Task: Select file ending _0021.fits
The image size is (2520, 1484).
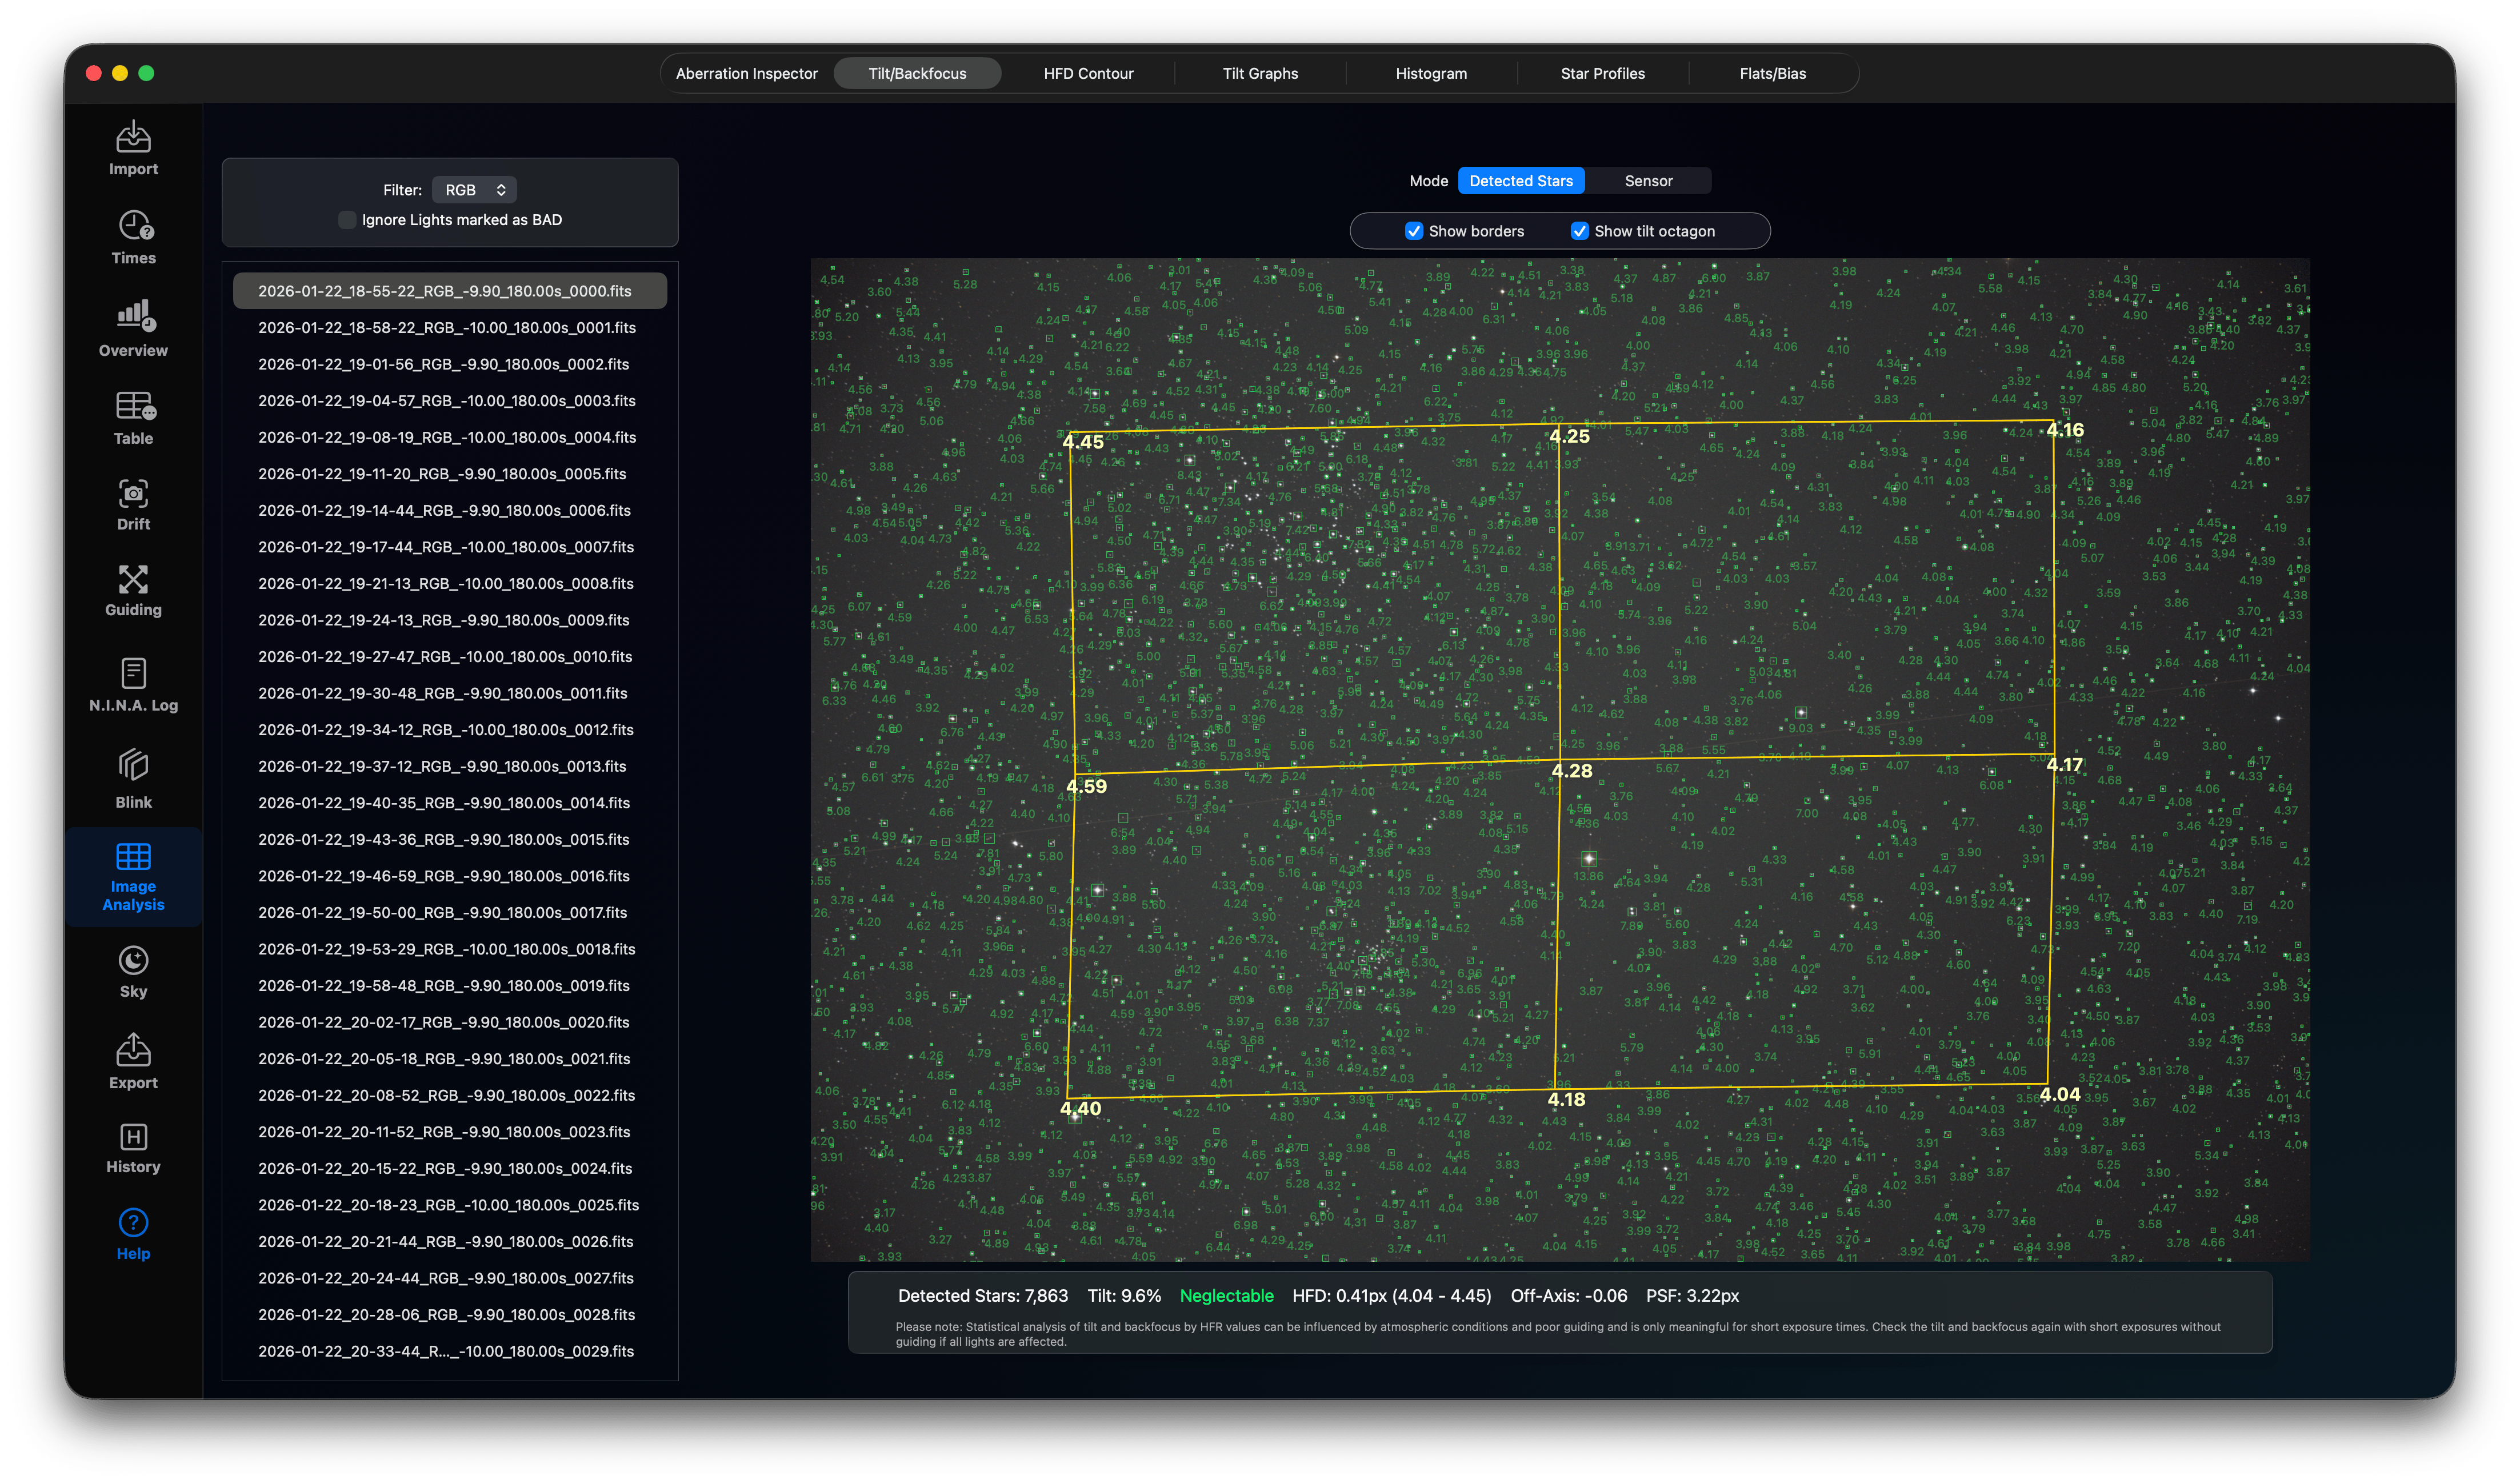Action: [x=450, y=1059]
